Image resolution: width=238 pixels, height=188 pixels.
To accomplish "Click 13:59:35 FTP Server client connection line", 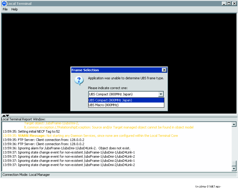I will point(44,140).
